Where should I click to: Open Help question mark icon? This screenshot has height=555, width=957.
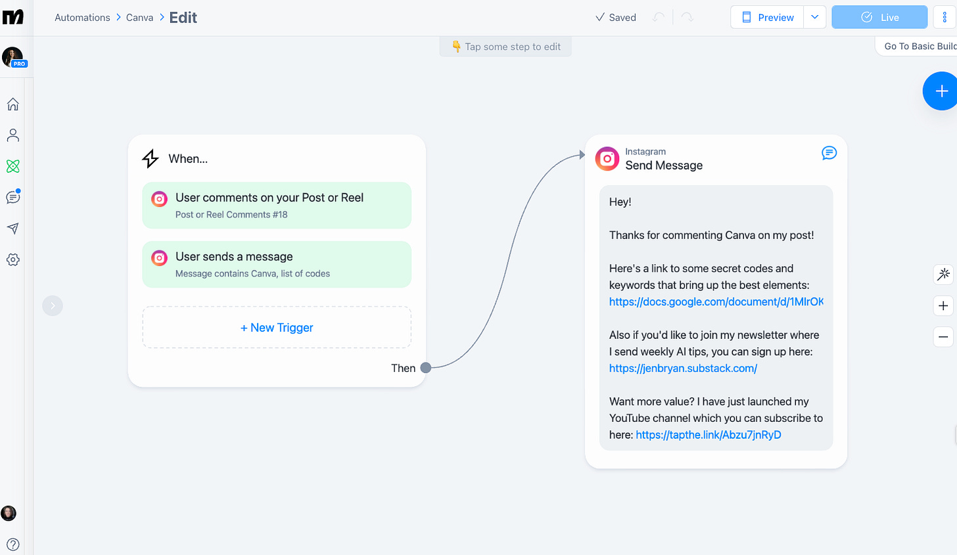click(x=12, y=544)
